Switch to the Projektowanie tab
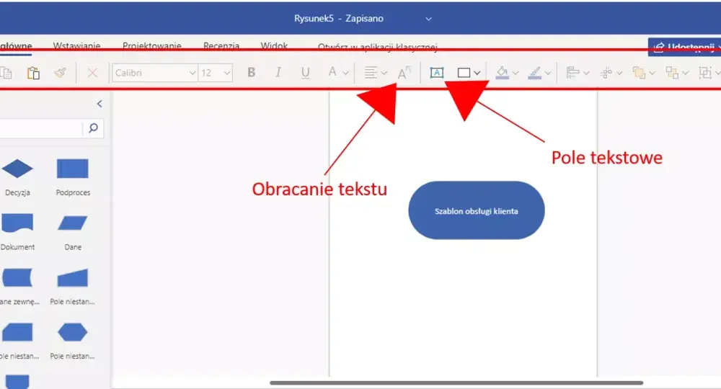The width and height of the screenshot is (721, 389). coord(151,46)
